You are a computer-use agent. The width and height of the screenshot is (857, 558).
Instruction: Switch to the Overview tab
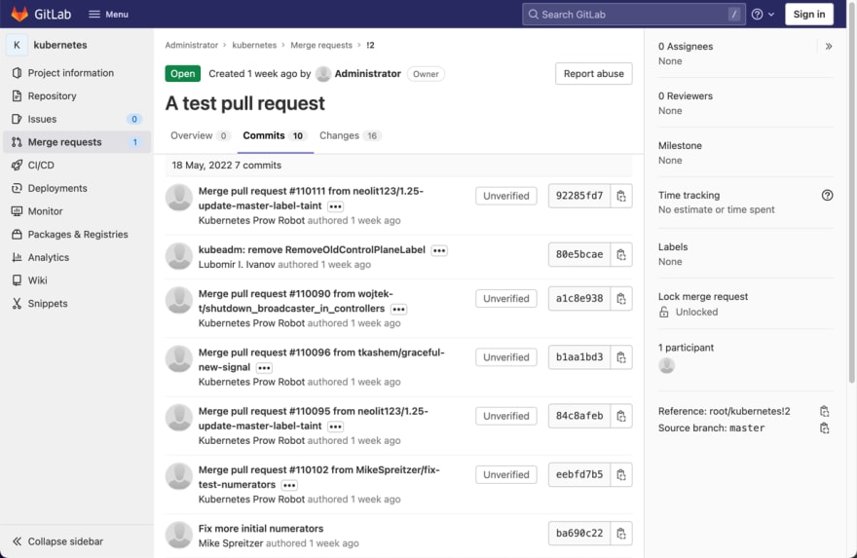200,135
